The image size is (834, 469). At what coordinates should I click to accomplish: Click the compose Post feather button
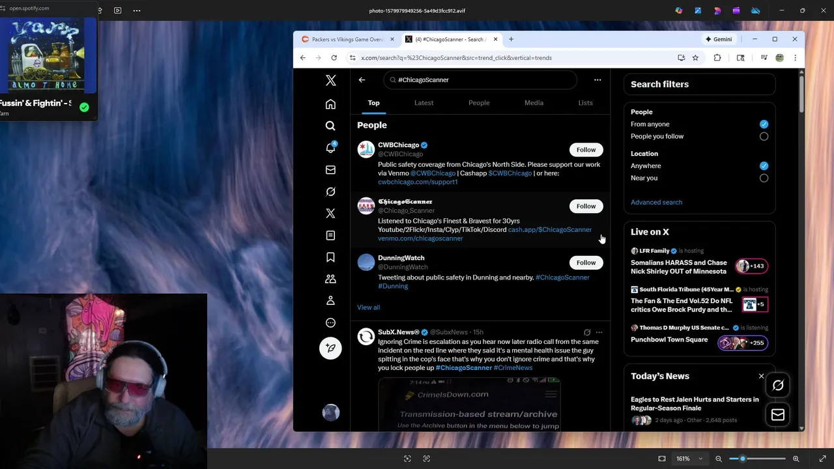pyautogui.click(x=330, y=348)
